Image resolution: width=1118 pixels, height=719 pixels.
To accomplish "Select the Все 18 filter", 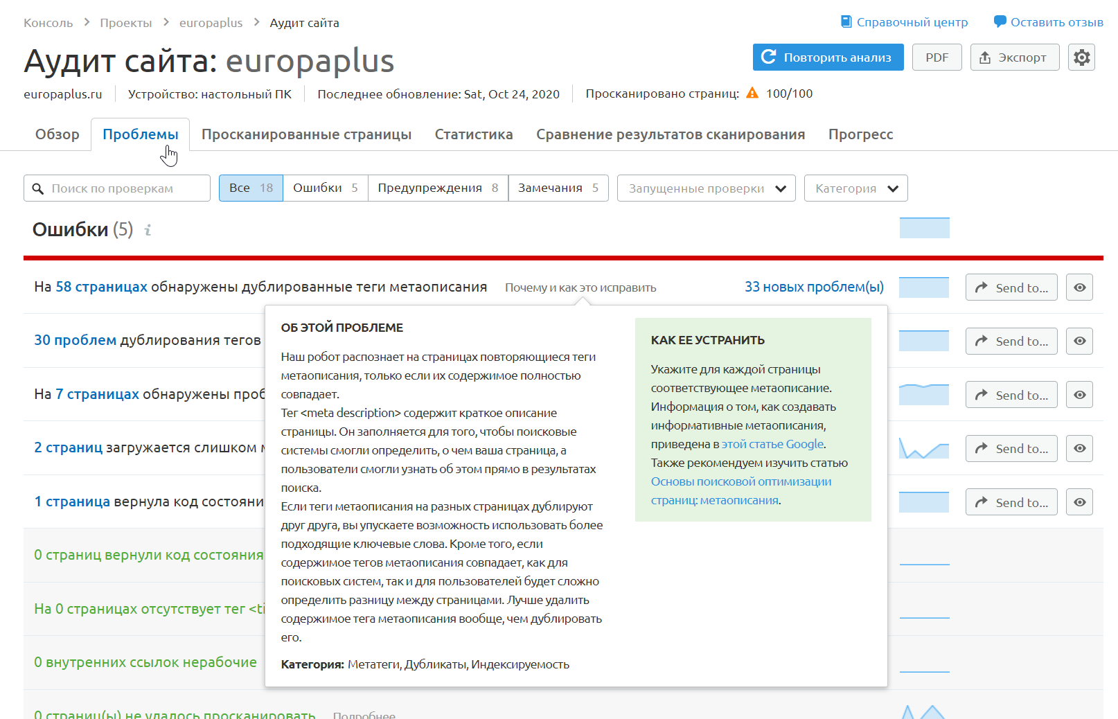I will point(251,188).
